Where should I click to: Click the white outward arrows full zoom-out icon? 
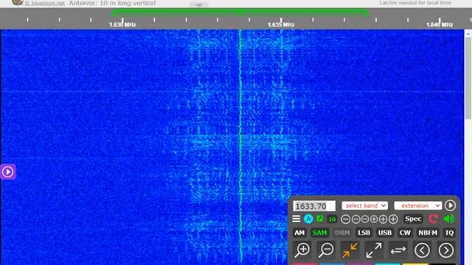point(374,250)
